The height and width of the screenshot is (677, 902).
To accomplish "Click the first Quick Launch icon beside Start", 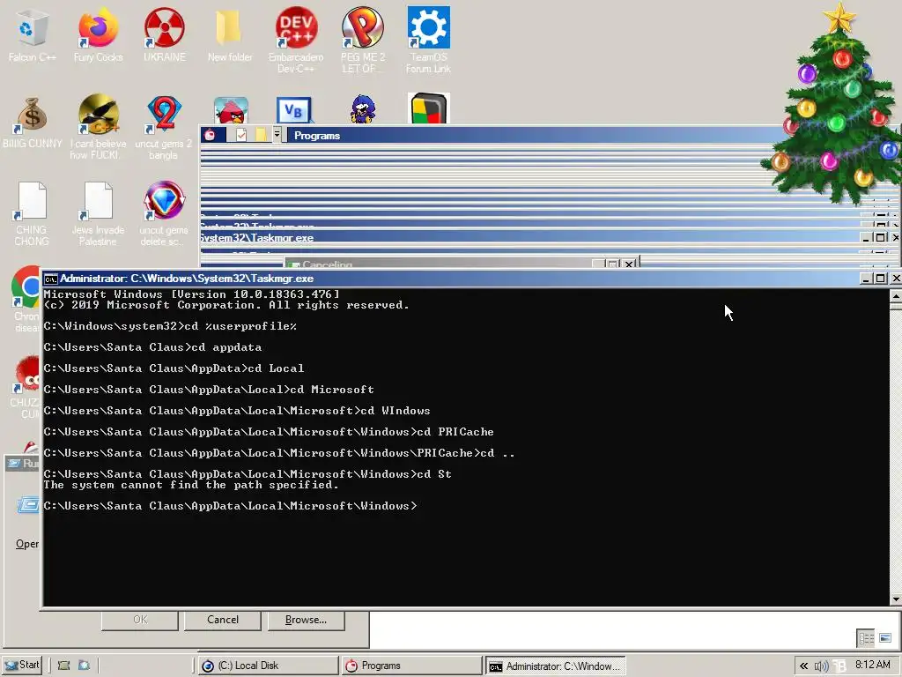I will [x=63, y=666].
